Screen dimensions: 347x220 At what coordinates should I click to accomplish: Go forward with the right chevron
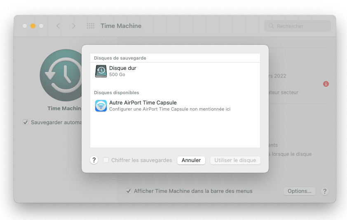73,26
